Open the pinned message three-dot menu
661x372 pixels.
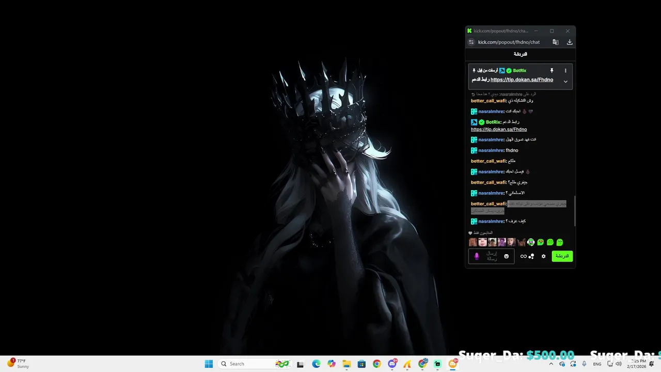(x=565, y=70)
